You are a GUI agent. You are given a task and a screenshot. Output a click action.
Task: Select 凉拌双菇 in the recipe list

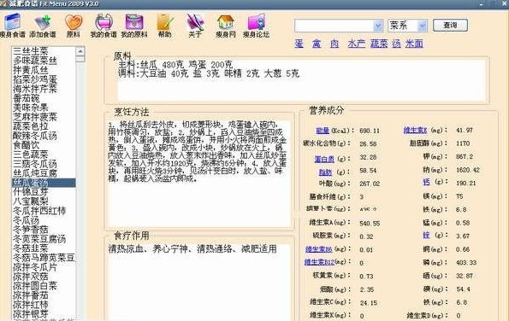click(44, 277)
